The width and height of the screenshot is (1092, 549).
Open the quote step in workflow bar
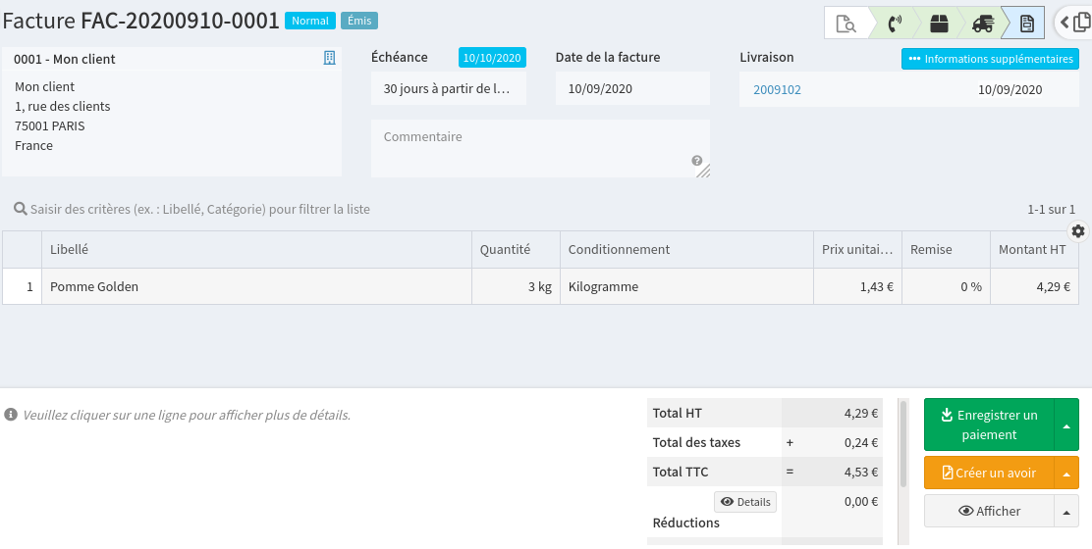pyautogui.click(x=846, y=23)
